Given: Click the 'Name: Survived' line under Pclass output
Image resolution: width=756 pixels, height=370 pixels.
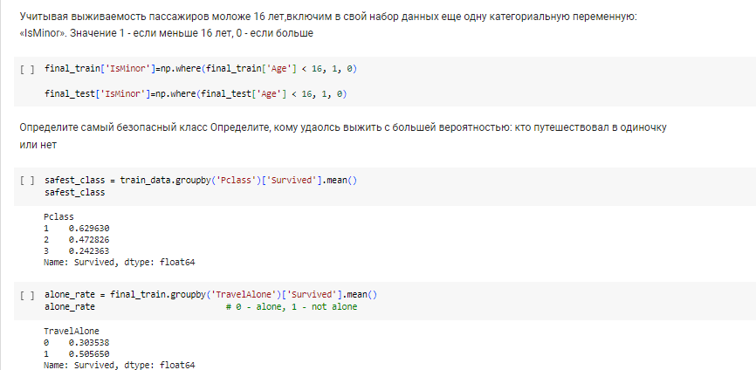Looking at the screenshot, I should (119, 263).
